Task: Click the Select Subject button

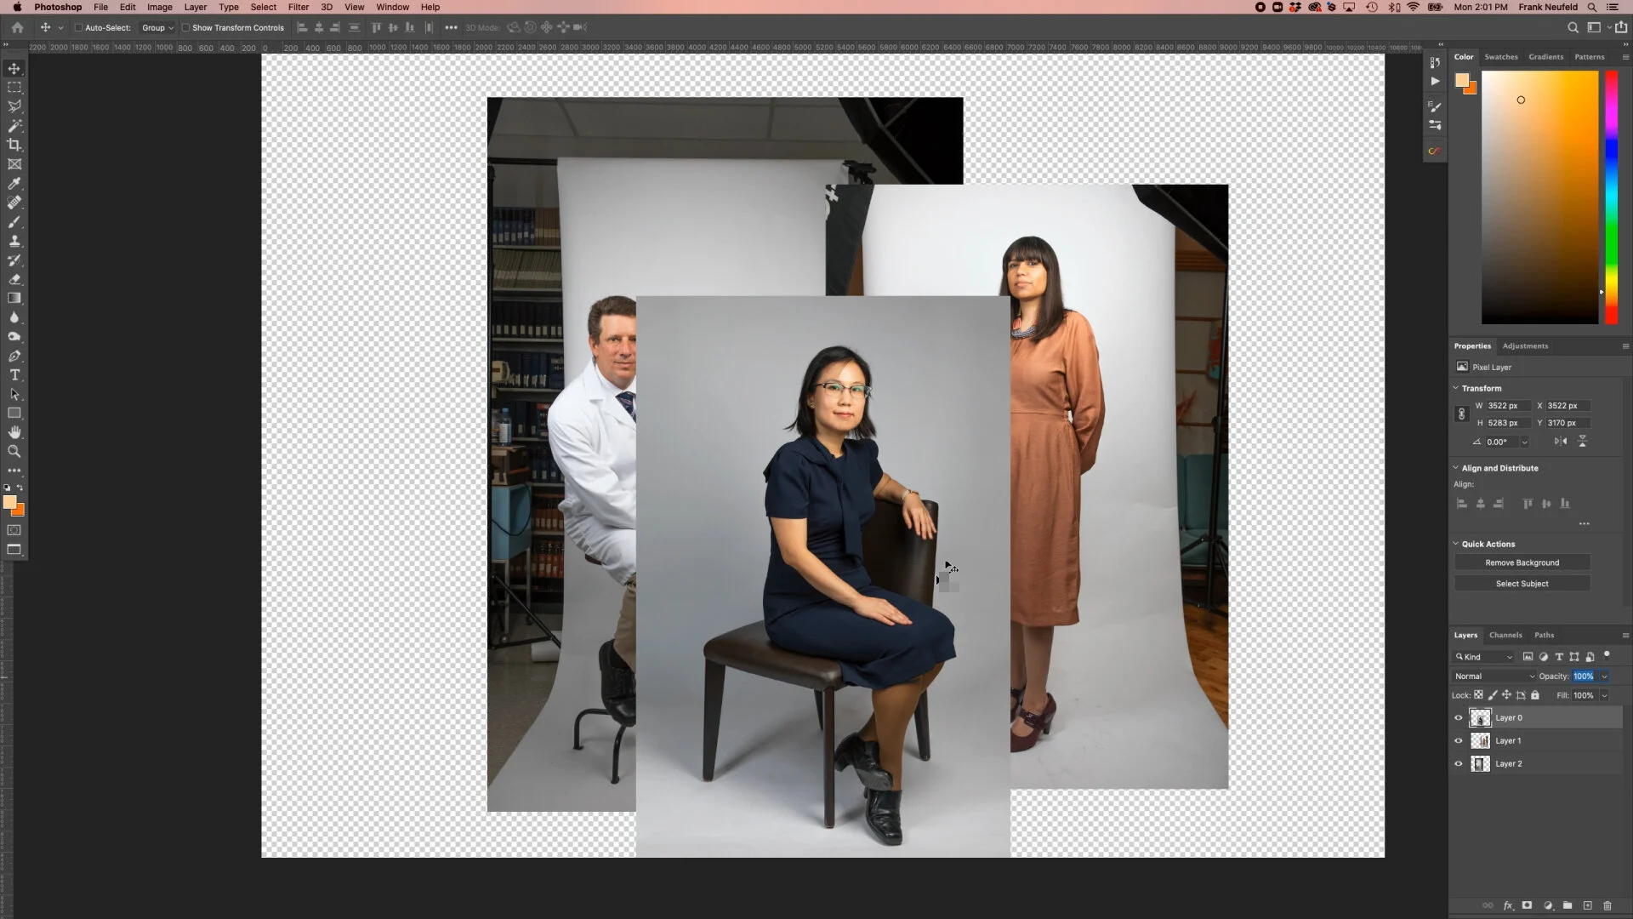Action: click(x=1522, y=584)
